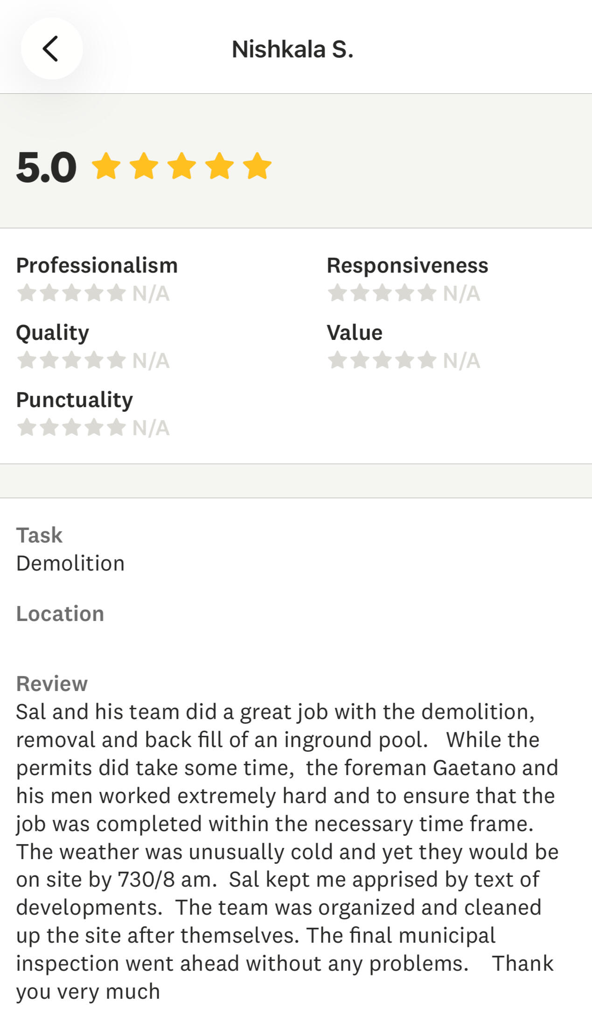Click the Location section heading
Viewport: 592px width, 1031px height.
pos(60,614)
